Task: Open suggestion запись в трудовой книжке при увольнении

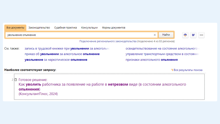Action: pyautogui.click(x=67, y=48)
